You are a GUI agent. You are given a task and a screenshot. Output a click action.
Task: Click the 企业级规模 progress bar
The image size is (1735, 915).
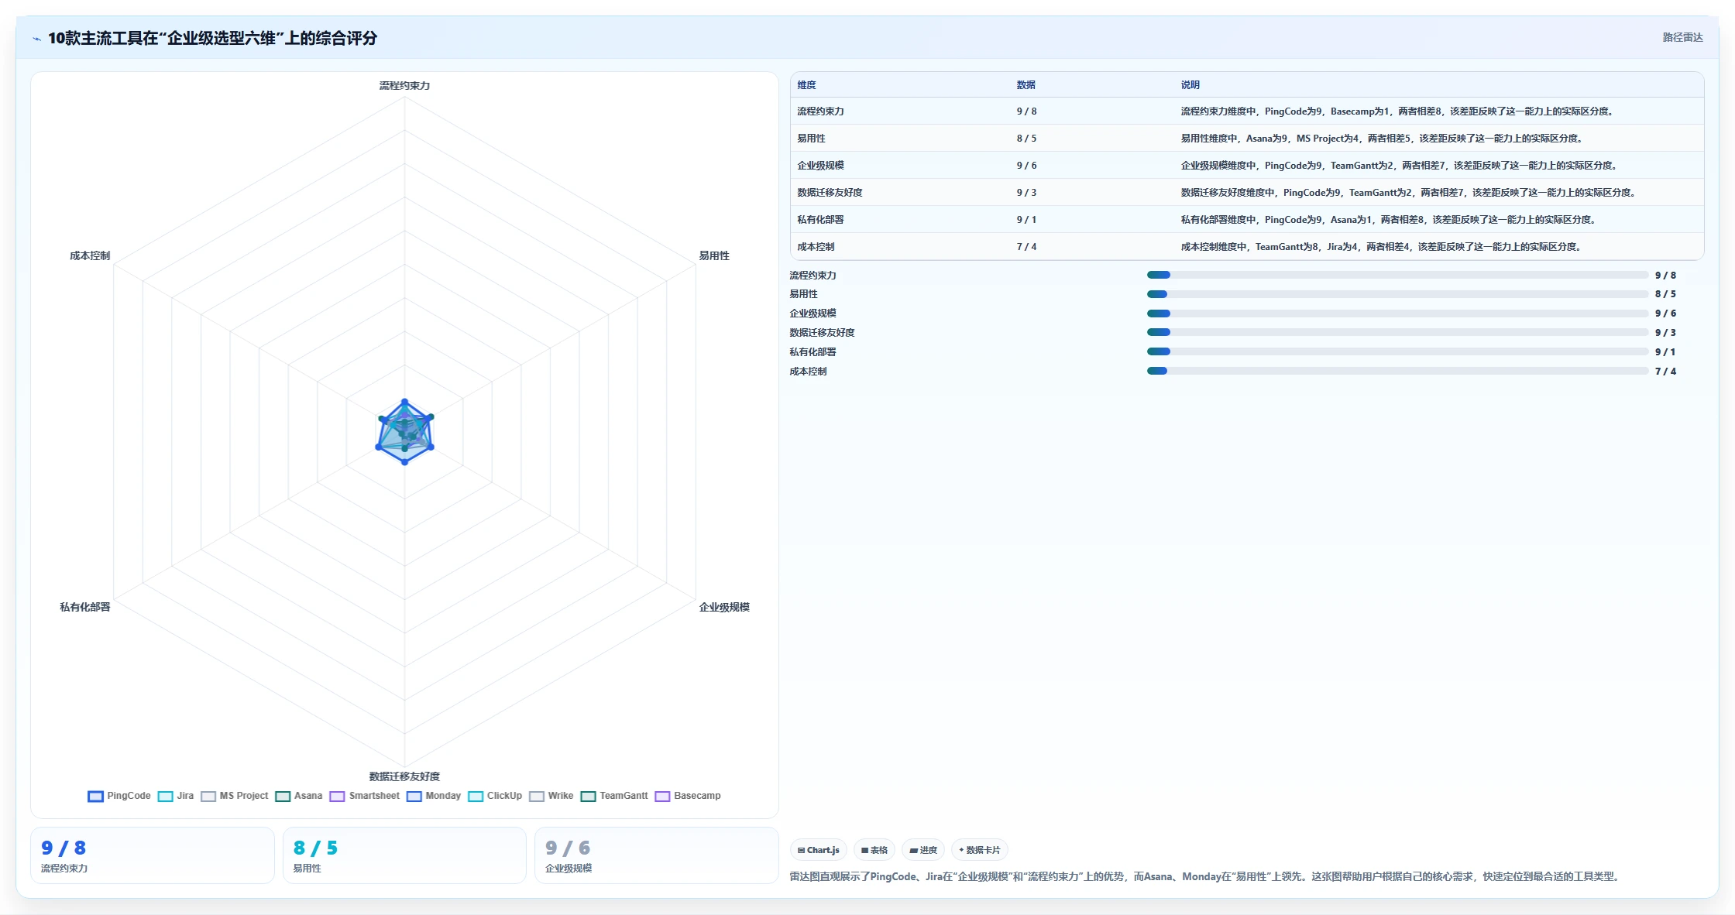point(1397,314)
